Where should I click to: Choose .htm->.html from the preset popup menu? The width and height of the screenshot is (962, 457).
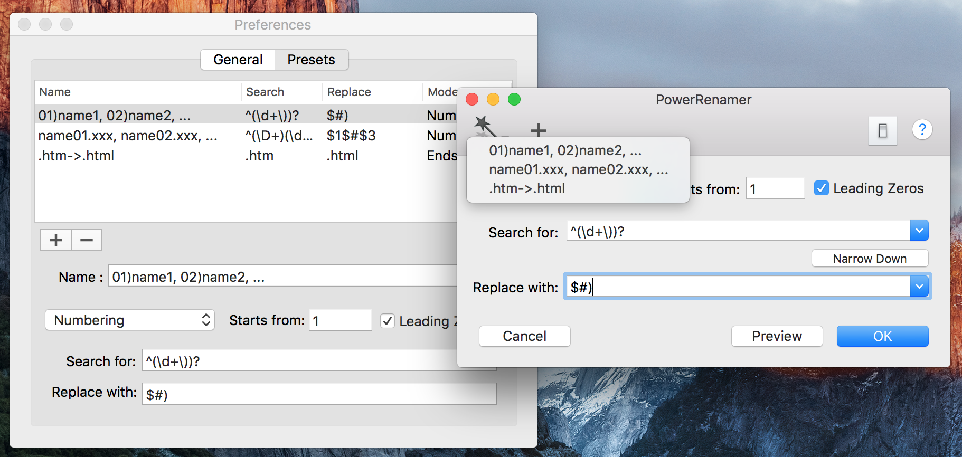pos(527,188)
